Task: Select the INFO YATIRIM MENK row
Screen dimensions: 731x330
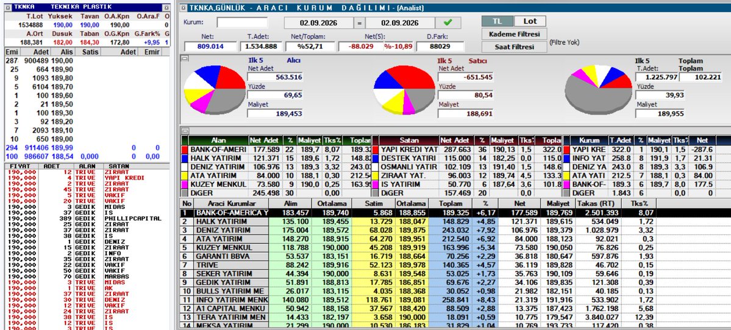Action: (419, 300)
